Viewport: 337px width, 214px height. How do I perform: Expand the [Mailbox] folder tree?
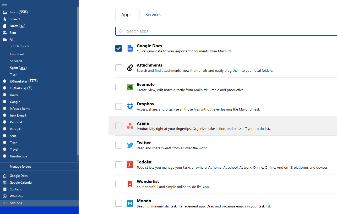tap(11, 88)
